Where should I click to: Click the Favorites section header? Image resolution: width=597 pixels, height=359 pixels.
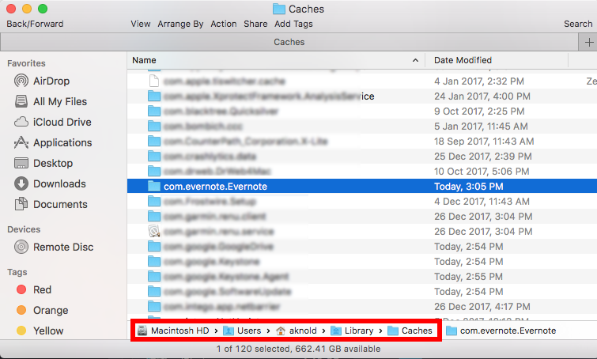tap(26, 63)
